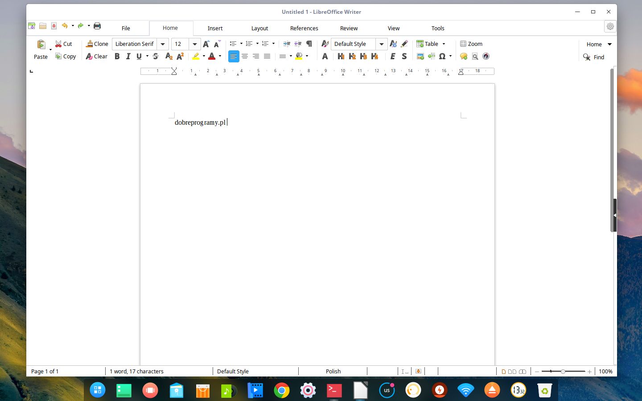Apply Emphasis character style (E icon)
Viewport: 642px width, 401px height.
coord(393,56)
